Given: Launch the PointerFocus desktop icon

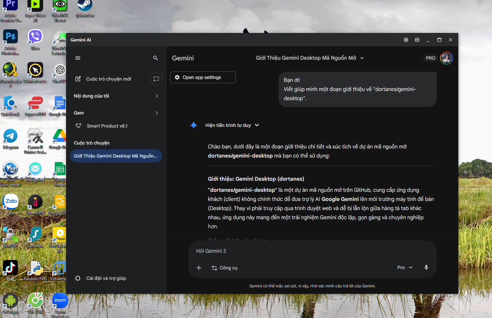Looking at the screenshot, I should pyautogui.click(x=35, y=73).
